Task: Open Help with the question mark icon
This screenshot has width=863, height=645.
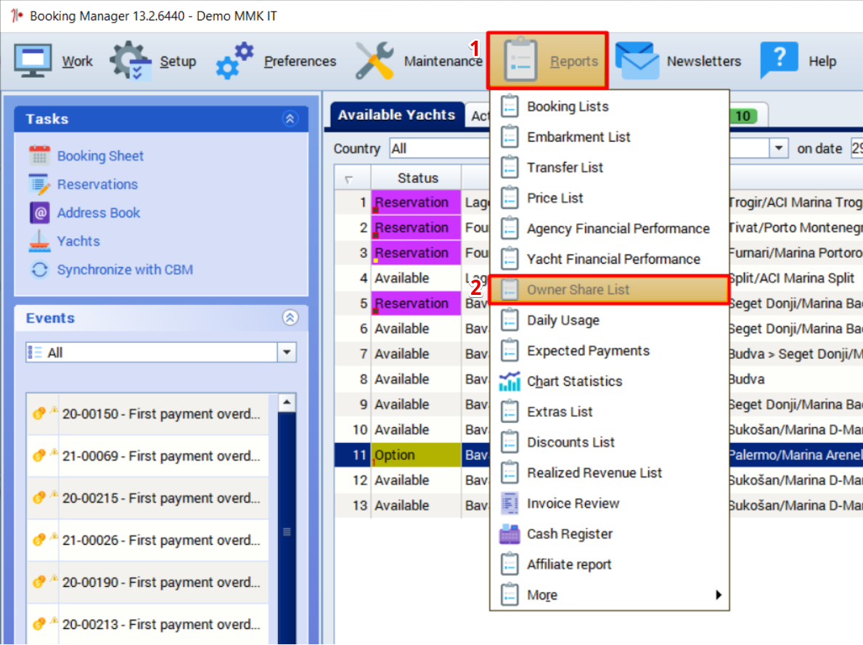Action: [778, 61]
